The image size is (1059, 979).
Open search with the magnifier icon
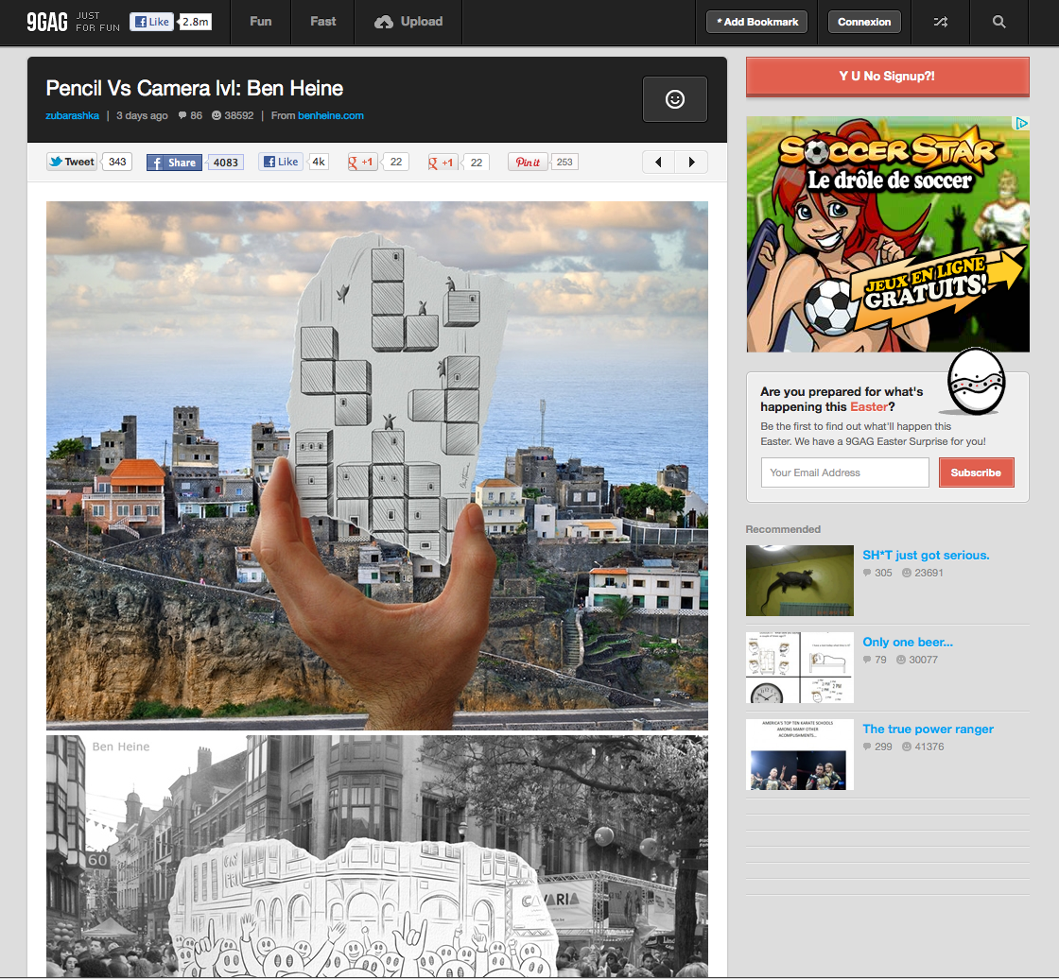998,22
